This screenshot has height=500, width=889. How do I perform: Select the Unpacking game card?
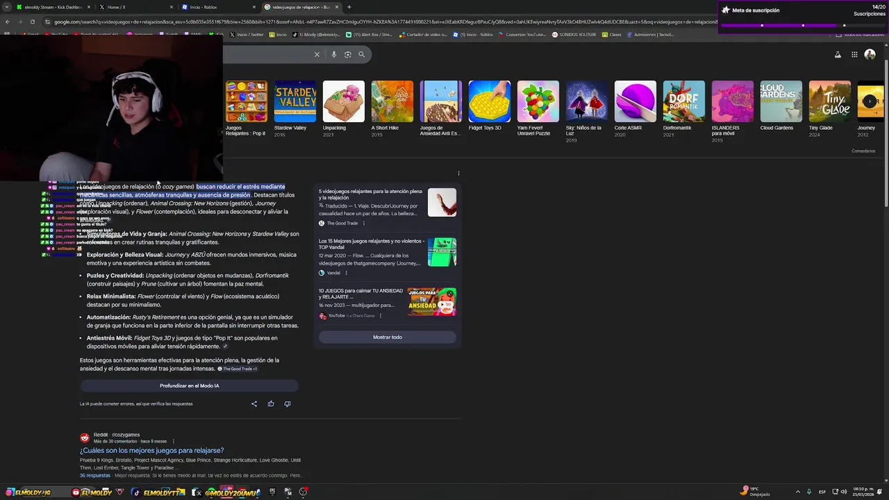[343, 108]
